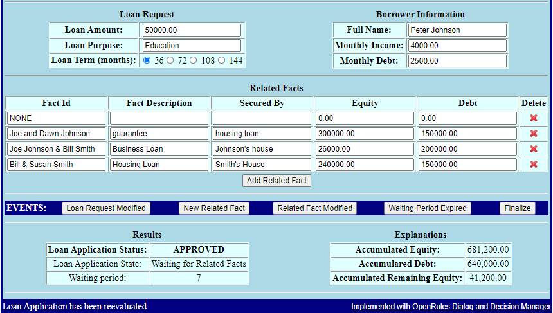Delete the Joe Johnson & Bill Smith row
The width and height of the screenshot is (553, 313).
point(533,149)
